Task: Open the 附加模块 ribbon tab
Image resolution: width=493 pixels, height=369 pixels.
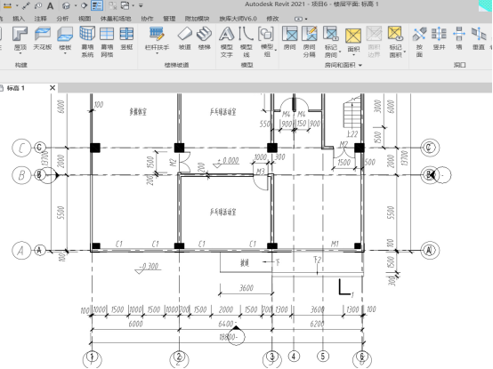Action: pos(198,19)
